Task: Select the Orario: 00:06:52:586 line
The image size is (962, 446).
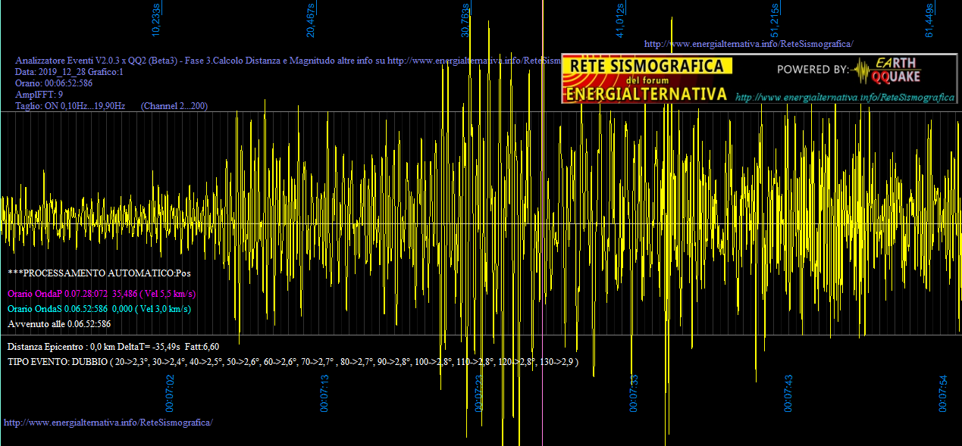Action: pos(54,83)
